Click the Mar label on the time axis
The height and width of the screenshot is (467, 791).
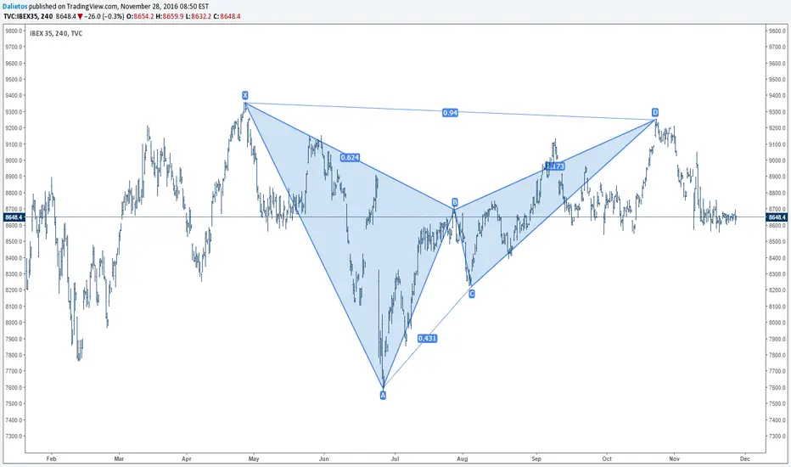[x=119, y=459]
